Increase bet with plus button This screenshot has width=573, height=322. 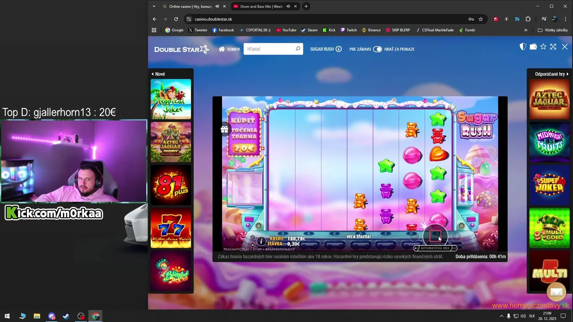click(x=456, y=236)
